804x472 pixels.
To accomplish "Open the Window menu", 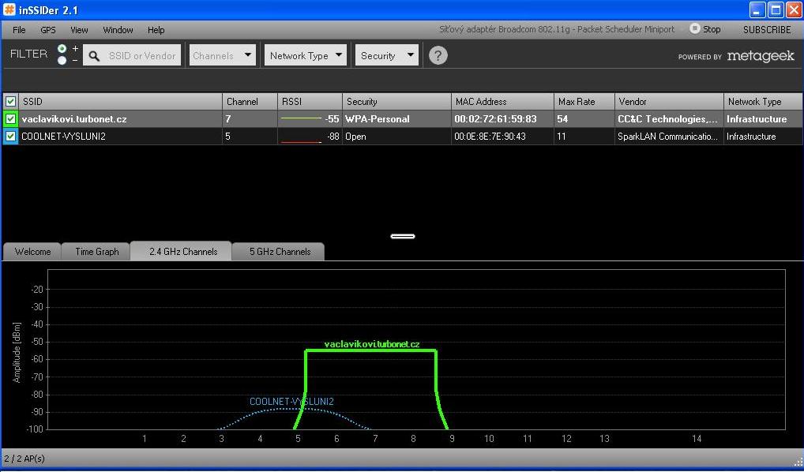I will (x=118, y=30).
